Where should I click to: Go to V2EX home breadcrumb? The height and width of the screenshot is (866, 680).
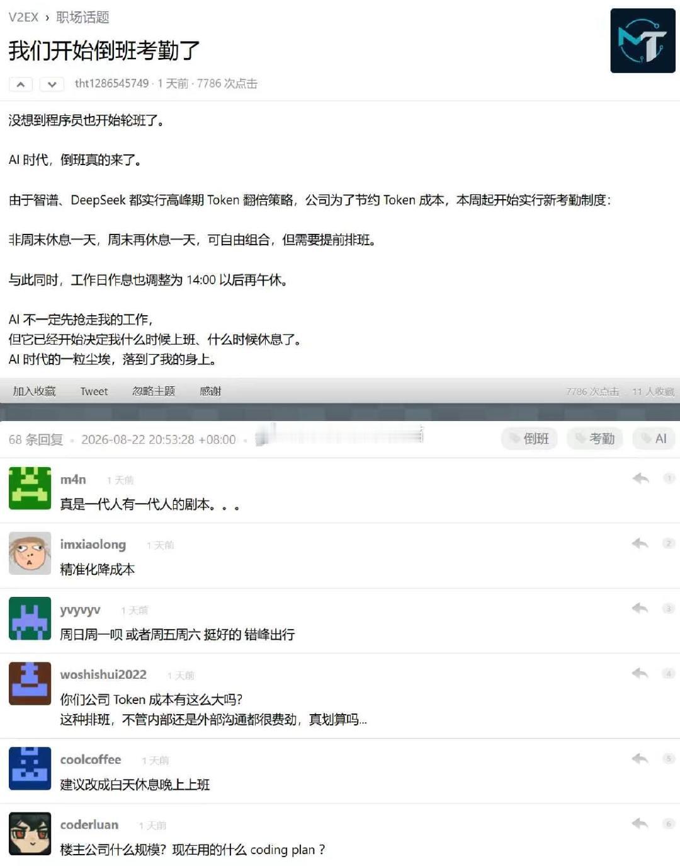pyautogui.click(x=23, y=17)
